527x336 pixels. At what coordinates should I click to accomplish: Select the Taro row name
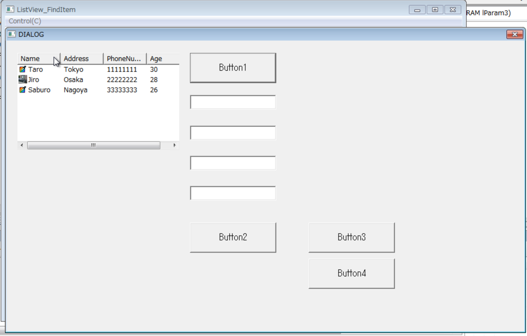36,69
